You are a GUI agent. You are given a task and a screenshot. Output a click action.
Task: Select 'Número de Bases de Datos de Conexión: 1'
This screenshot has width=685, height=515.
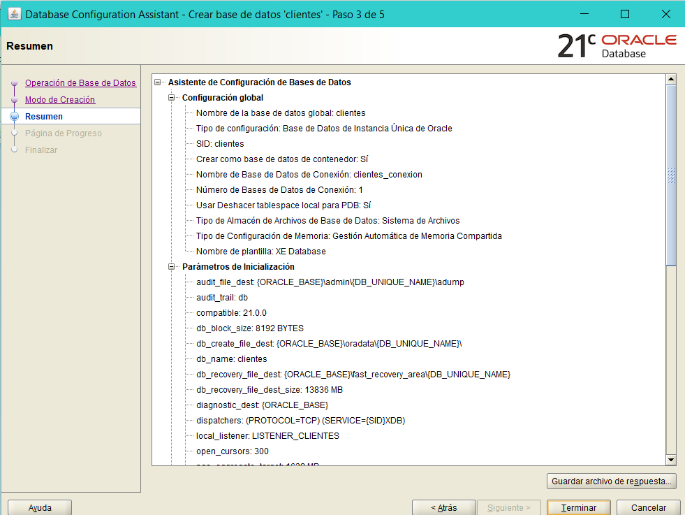279,190
